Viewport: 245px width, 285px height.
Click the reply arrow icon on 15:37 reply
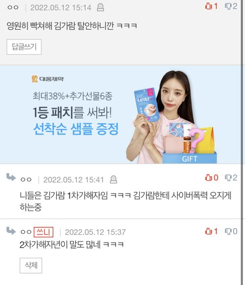(11, 230)
